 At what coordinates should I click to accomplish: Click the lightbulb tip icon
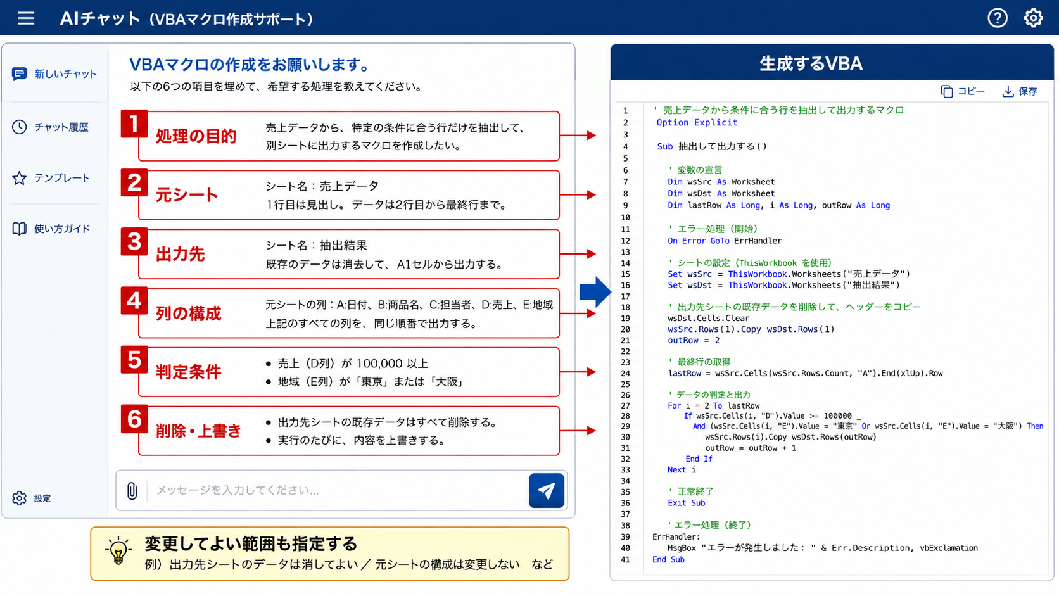coord(118,551)
